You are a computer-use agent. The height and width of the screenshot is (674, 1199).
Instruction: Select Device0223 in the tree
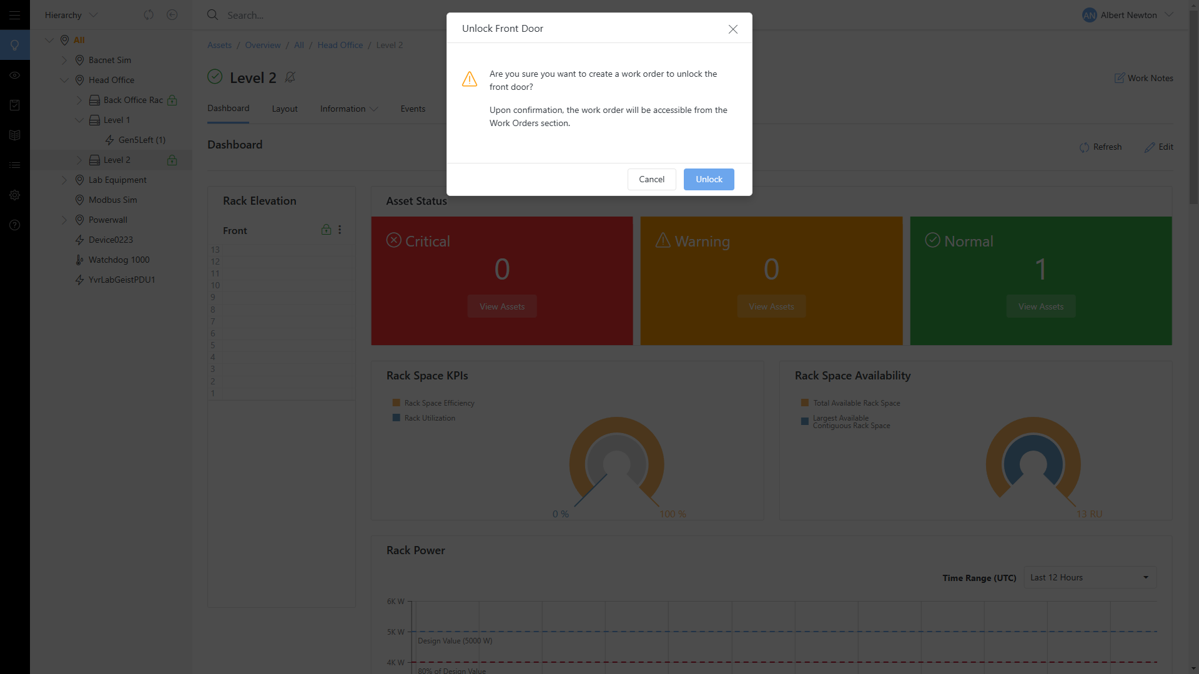point(111,240)
